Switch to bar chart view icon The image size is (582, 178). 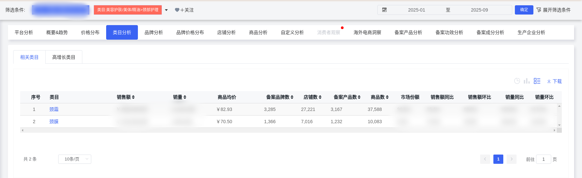pyautogui.click(x=527, y=81)
